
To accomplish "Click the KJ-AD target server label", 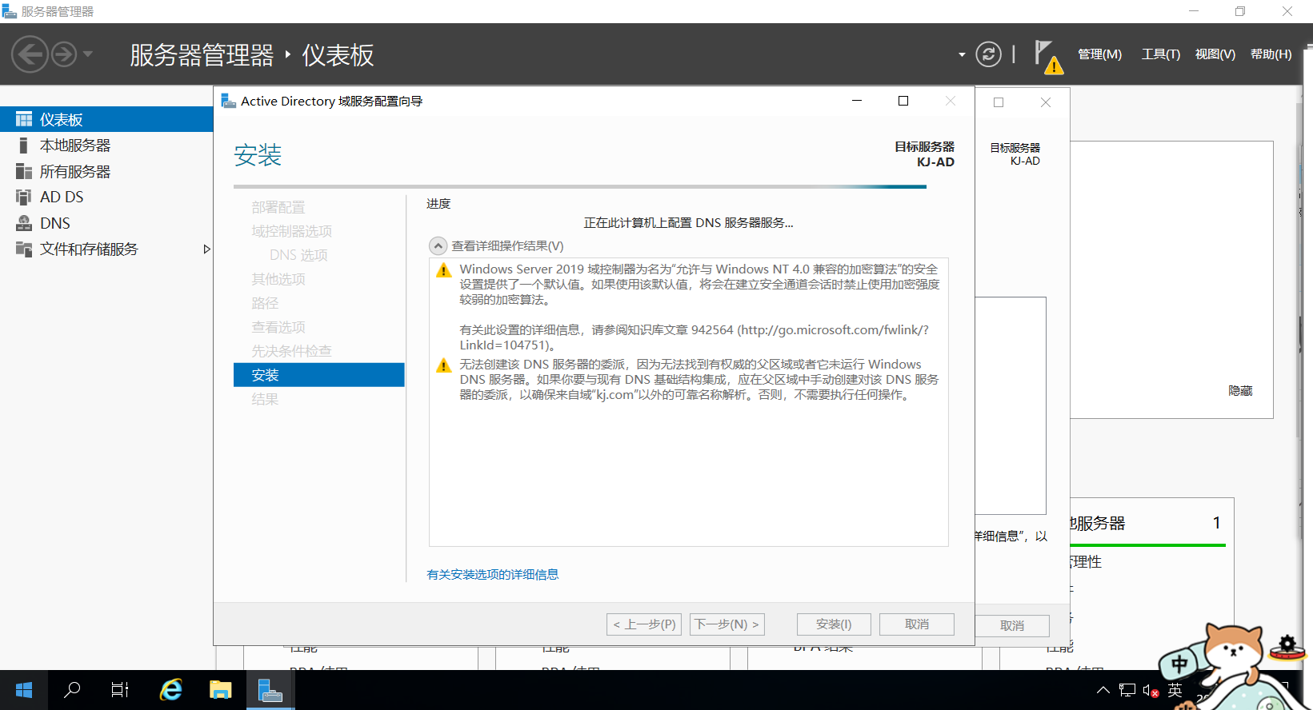I will click(935, 162).
